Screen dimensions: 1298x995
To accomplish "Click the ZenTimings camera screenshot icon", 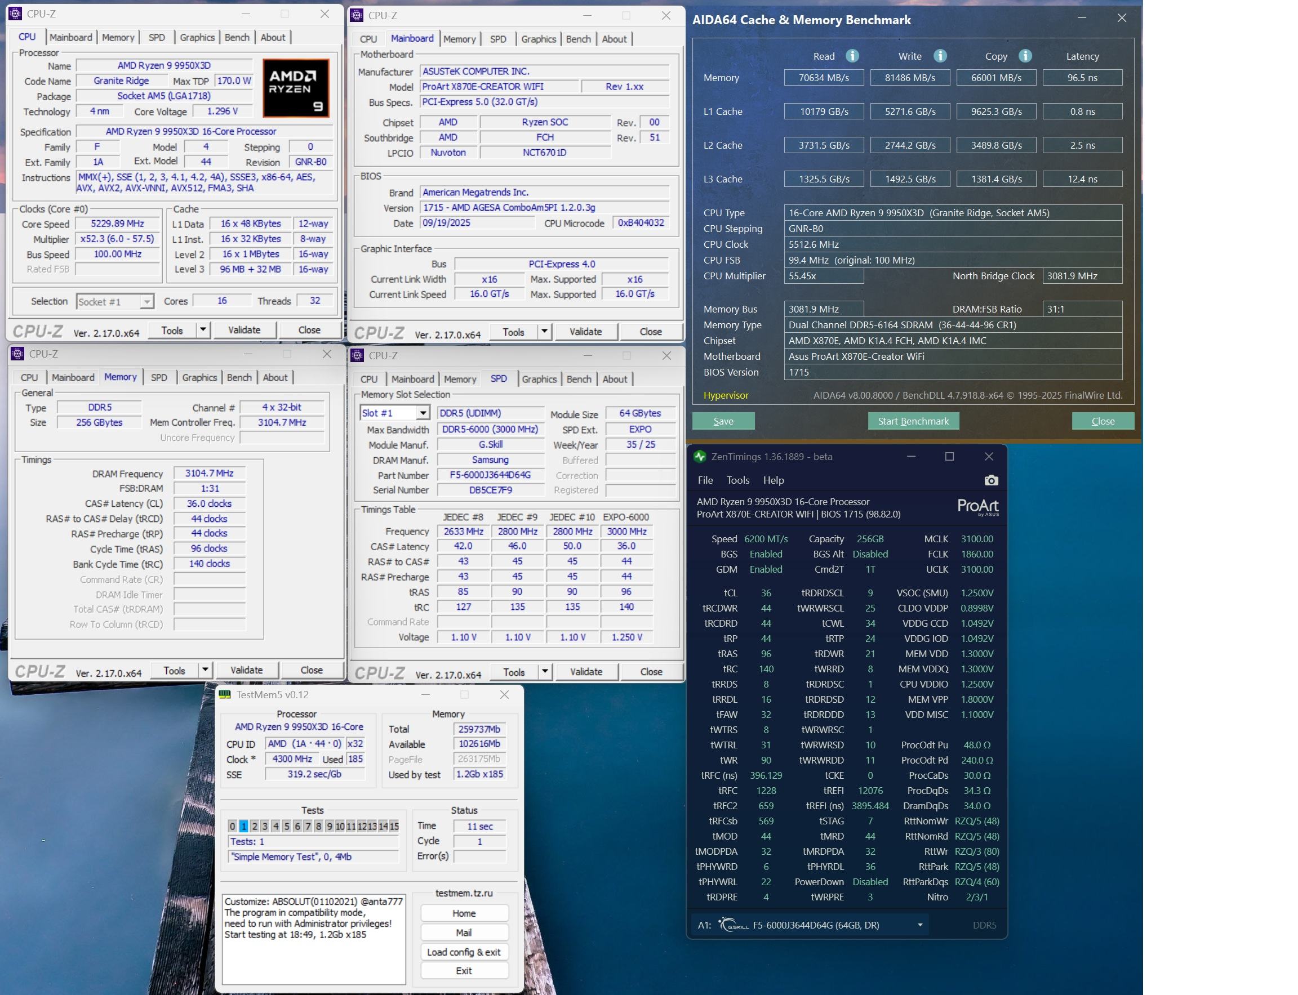I will tap(990, 480).
